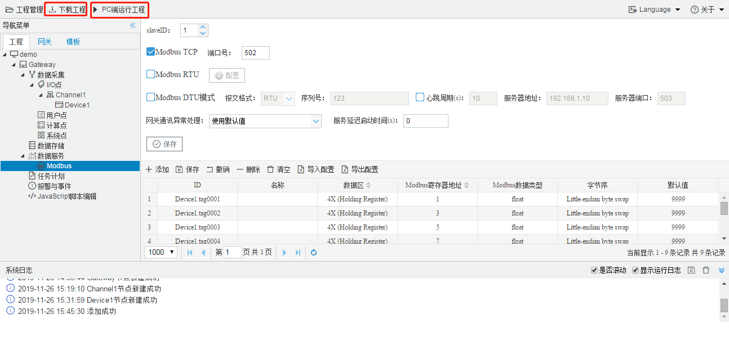Enable the Modbus RTU checkbox

[150, 74]
